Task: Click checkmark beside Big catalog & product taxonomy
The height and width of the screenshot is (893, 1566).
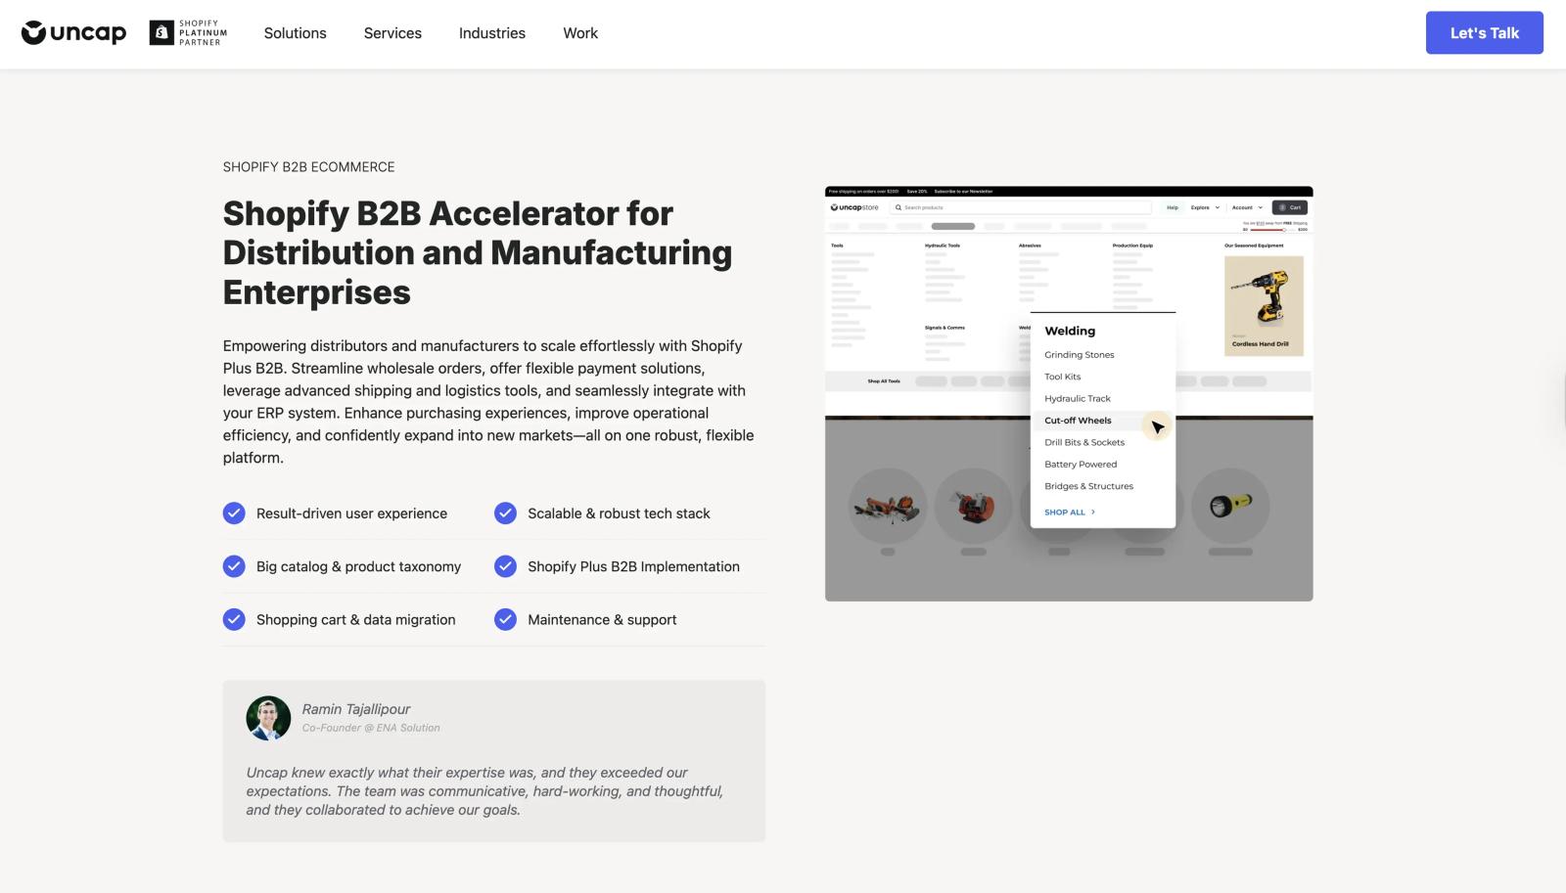Action: (x=234, y=566)
